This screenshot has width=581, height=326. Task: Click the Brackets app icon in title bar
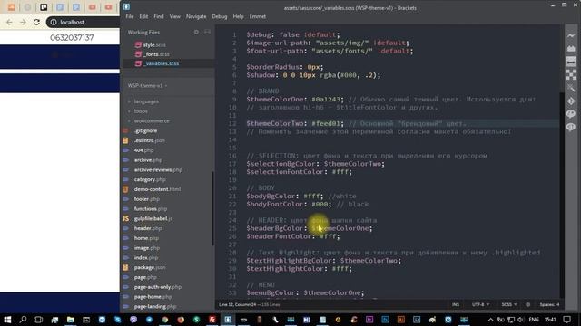126,6
